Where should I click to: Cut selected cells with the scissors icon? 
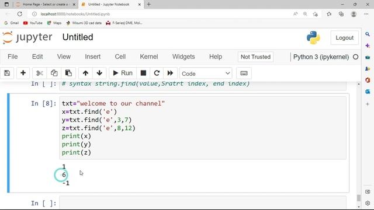pos(39,73)
